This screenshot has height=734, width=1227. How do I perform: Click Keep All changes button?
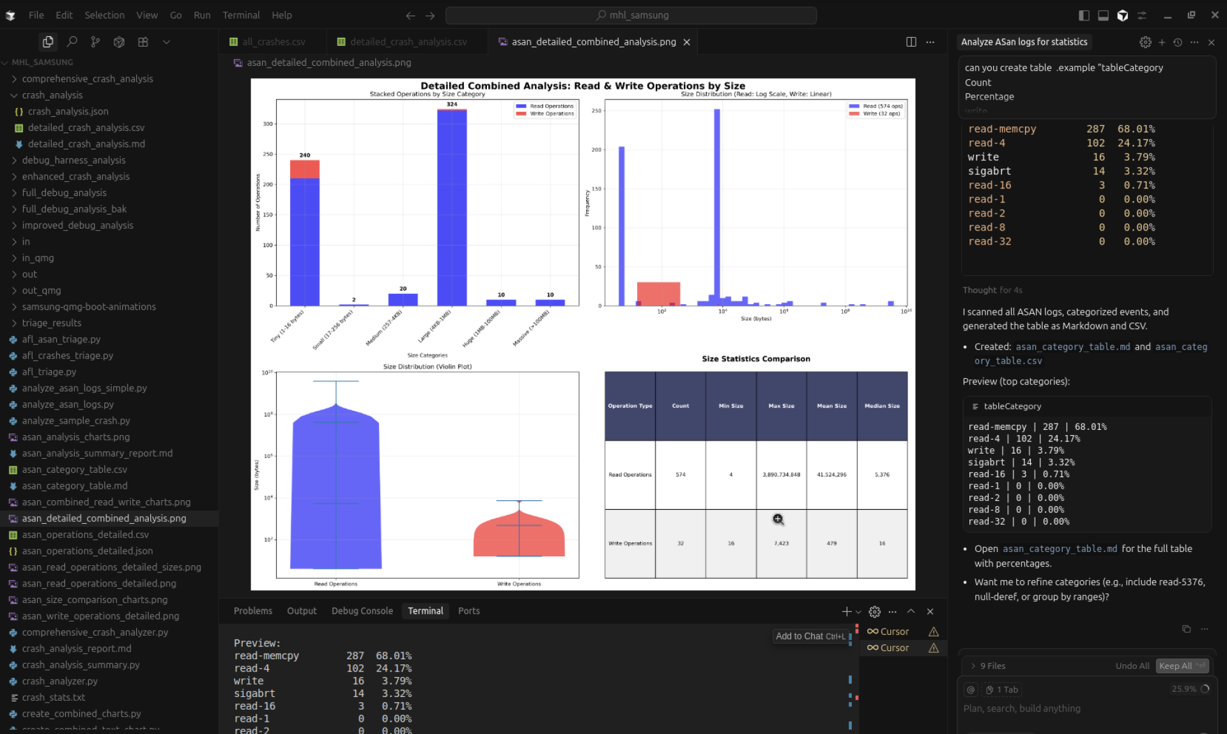[1175, 666]
